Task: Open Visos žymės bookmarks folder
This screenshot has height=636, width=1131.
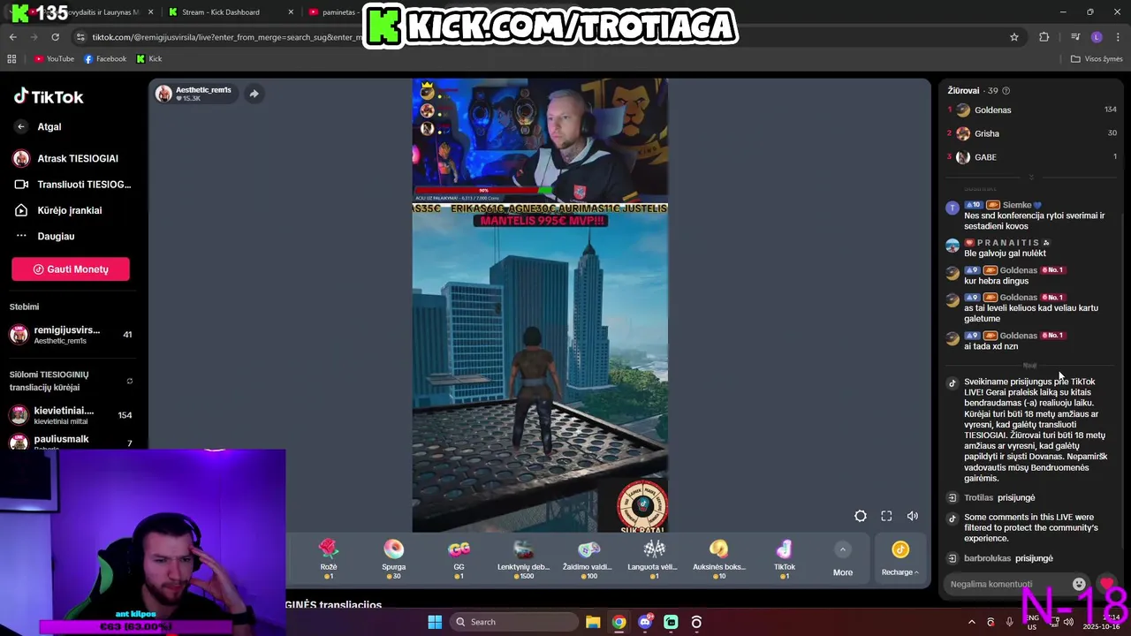Action: click(1097, 59)
